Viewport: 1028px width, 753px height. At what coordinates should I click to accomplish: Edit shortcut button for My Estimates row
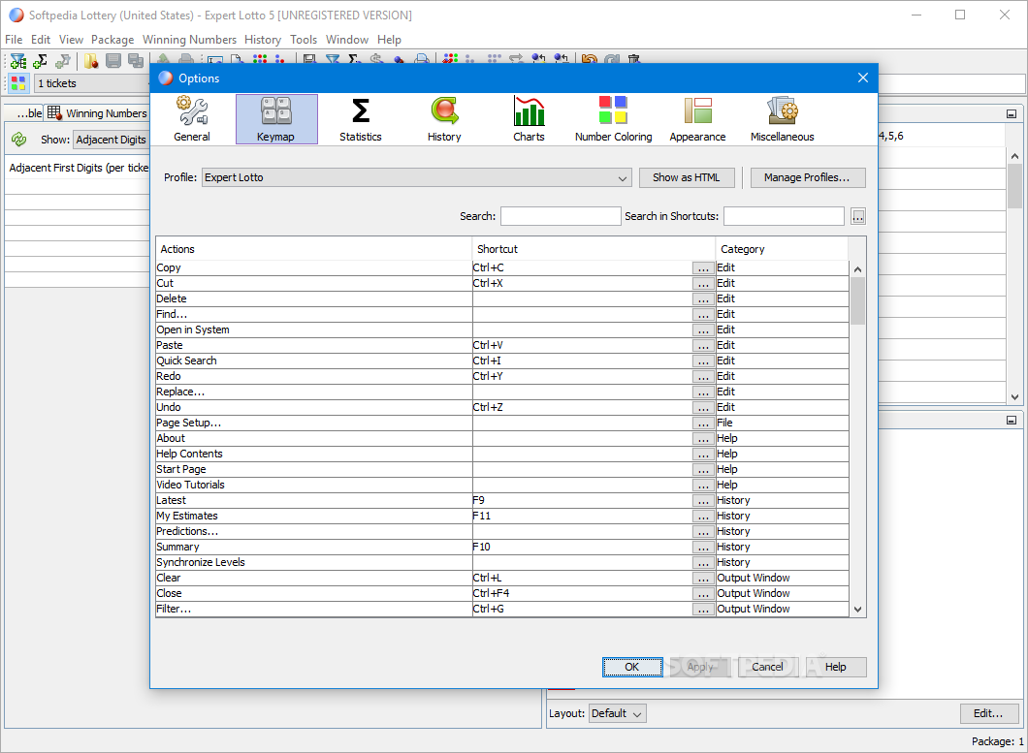pos(703,517)
